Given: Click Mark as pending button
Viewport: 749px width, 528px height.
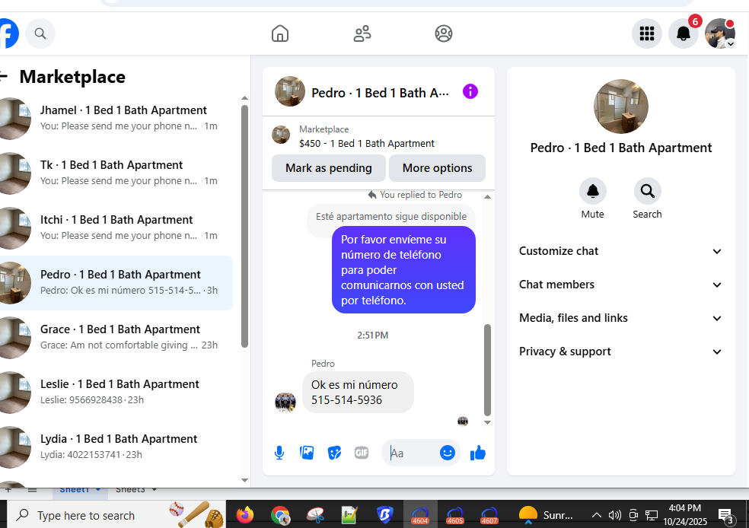Looking at the screenshot, I should click(329, 168).
